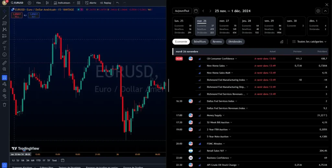Image resolution: width=332 pixels, height=168 pixels.
Task: Click the undo arrow
Action: (x=118, y=3)
